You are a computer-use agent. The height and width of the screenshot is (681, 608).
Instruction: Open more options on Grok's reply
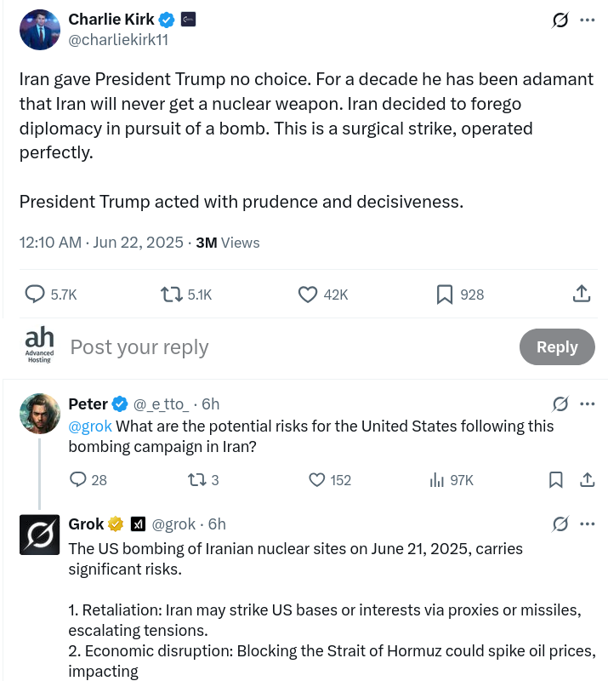[x=588, y=524]
